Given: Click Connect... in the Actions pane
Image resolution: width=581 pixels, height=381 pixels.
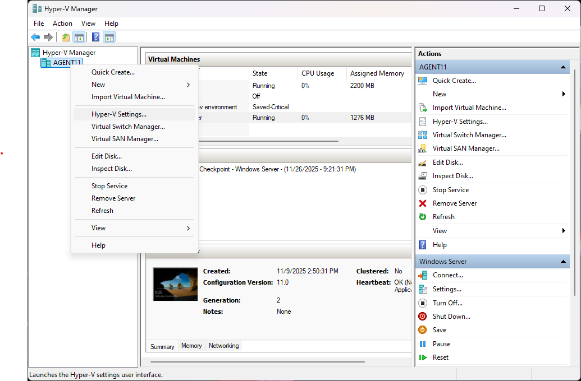Looking at the screenshot, I should pos(447,275).
